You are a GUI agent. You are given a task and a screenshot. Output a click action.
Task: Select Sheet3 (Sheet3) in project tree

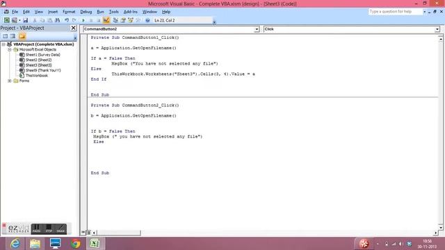pyautogui.click(x=39, y=65)
